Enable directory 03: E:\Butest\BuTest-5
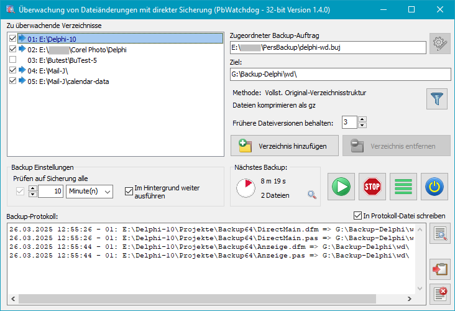Screen dimensions: 455x311 click(x=13, y=60)
